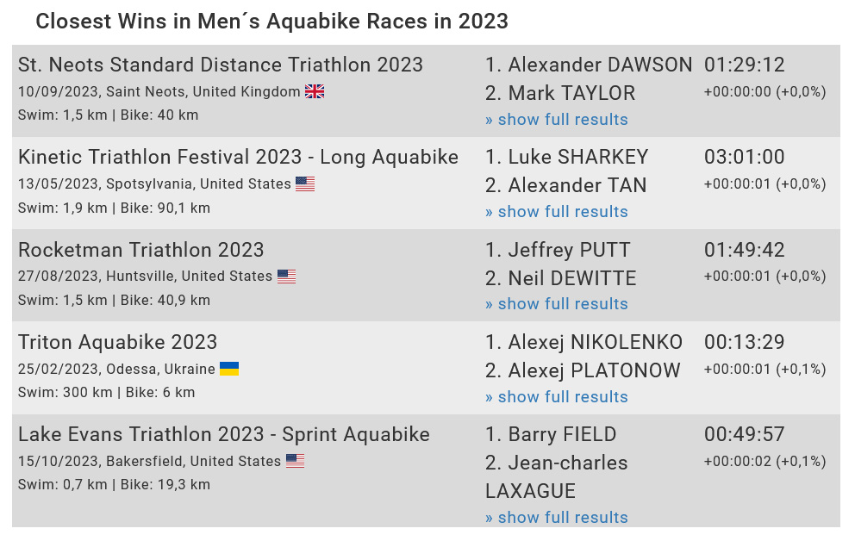Click the US flag next to Bakersfield
This screenshot has height=541, width=855.
click(295, 461)
